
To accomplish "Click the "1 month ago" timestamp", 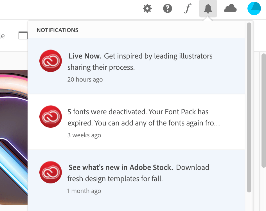I will [84, 191].
